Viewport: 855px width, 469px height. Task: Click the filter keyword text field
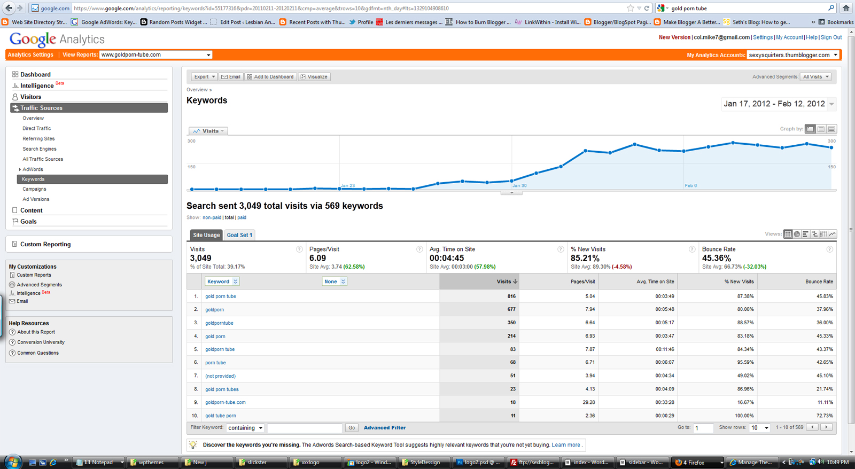tap(305, 428)
